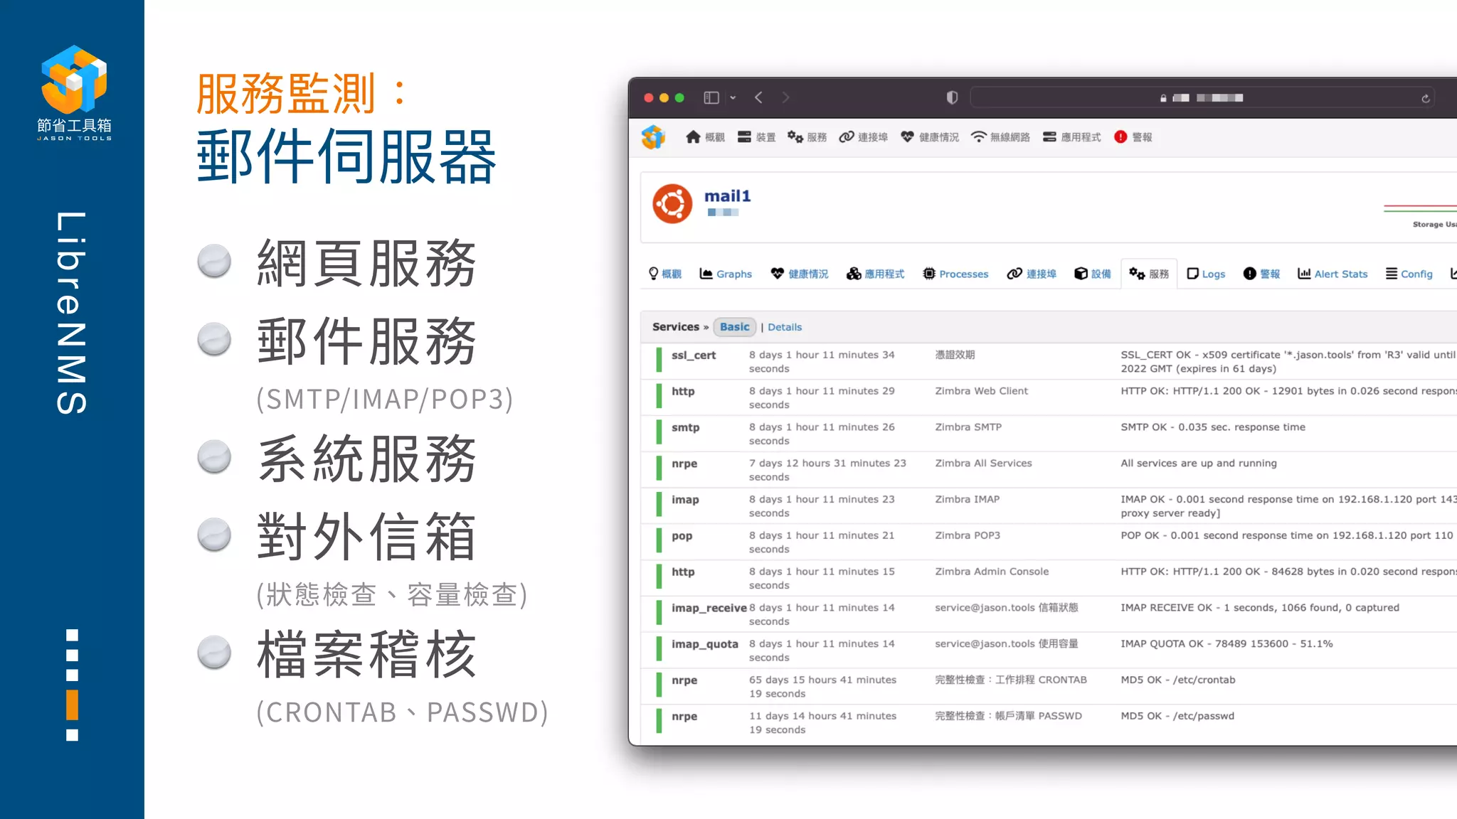Reload the page using the refresh icon
The height and width of the screenshot is (819, 1457).
(x=1425, y=98)
